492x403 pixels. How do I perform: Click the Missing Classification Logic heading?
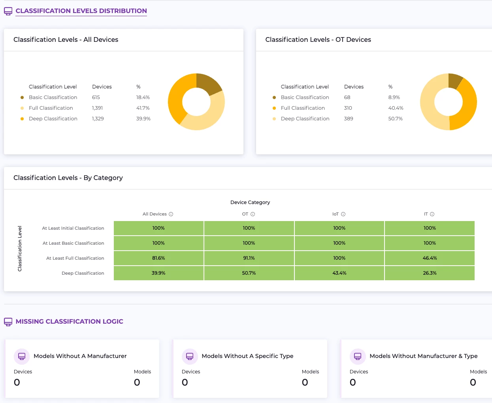(69, 322)
